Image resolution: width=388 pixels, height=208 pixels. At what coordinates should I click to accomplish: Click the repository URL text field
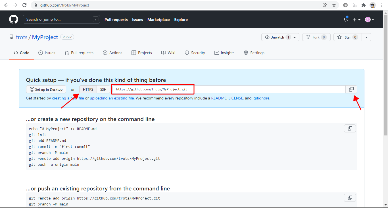click(229, 89)
